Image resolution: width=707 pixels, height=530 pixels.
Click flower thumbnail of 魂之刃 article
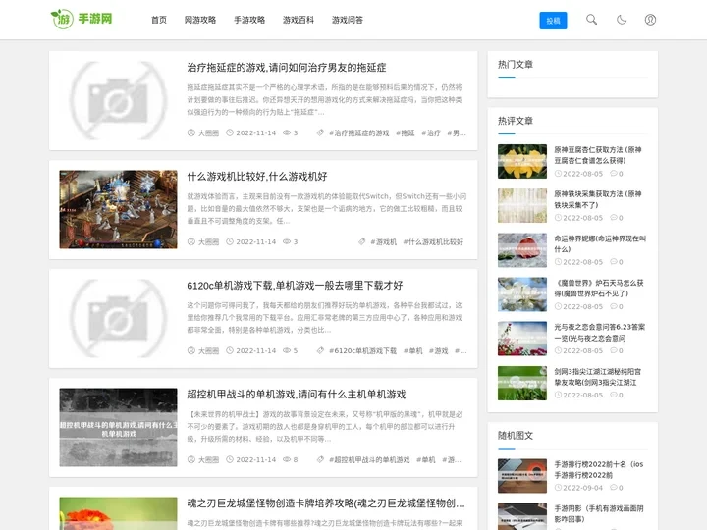(118, 513)
